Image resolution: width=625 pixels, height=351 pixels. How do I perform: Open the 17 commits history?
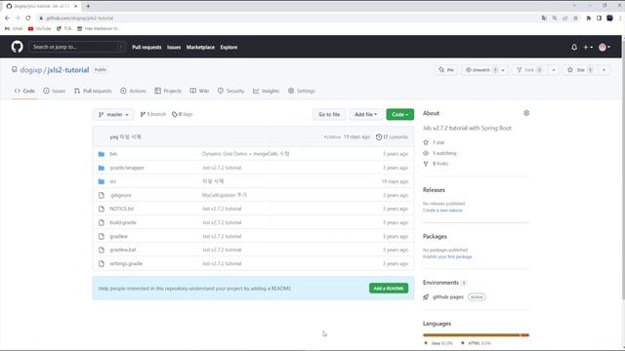click(x=392, y=136)
